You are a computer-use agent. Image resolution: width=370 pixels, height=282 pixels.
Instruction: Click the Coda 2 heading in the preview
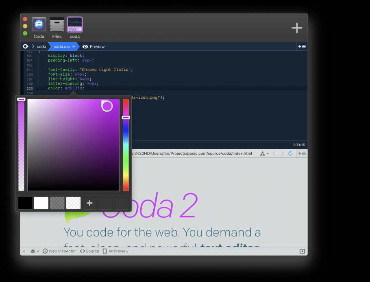[x=150, y=206]
